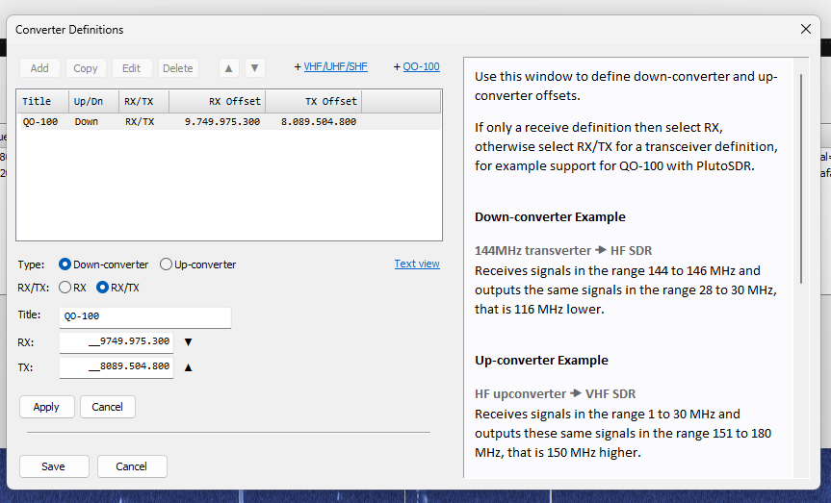Click the Edit button
The image size is (831, 503).
pos(131,67)
